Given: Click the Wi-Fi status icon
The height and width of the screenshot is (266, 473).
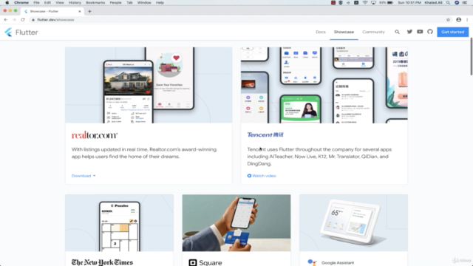Looking at the screenshot, I should tap(365, 3).
